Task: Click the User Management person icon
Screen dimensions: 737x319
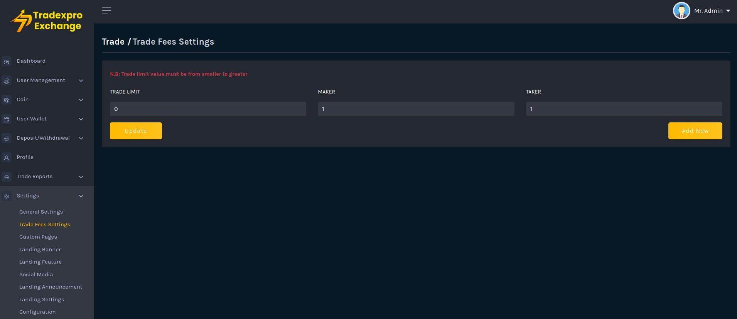Action: pos(7,81)
